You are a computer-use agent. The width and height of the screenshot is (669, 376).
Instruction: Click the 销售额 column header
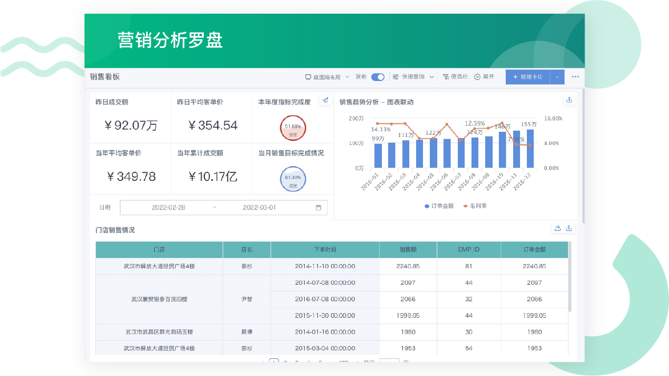pos(408,249)
